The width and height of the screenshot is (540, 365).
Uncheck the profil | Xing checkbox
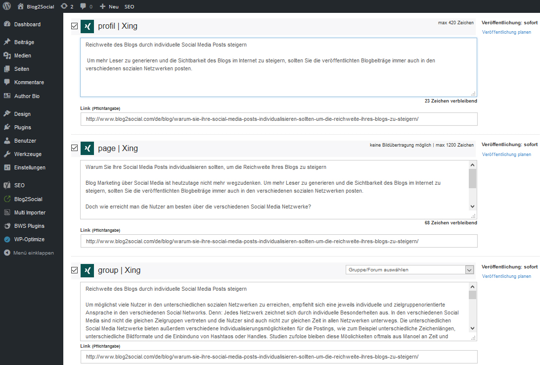pos(74,26)
